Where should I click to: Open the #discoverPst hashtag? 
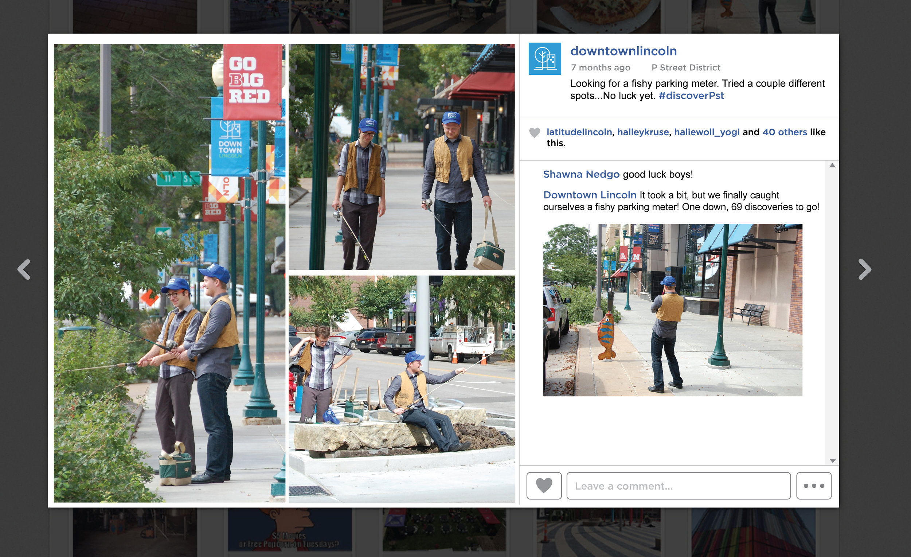point(691,96)
